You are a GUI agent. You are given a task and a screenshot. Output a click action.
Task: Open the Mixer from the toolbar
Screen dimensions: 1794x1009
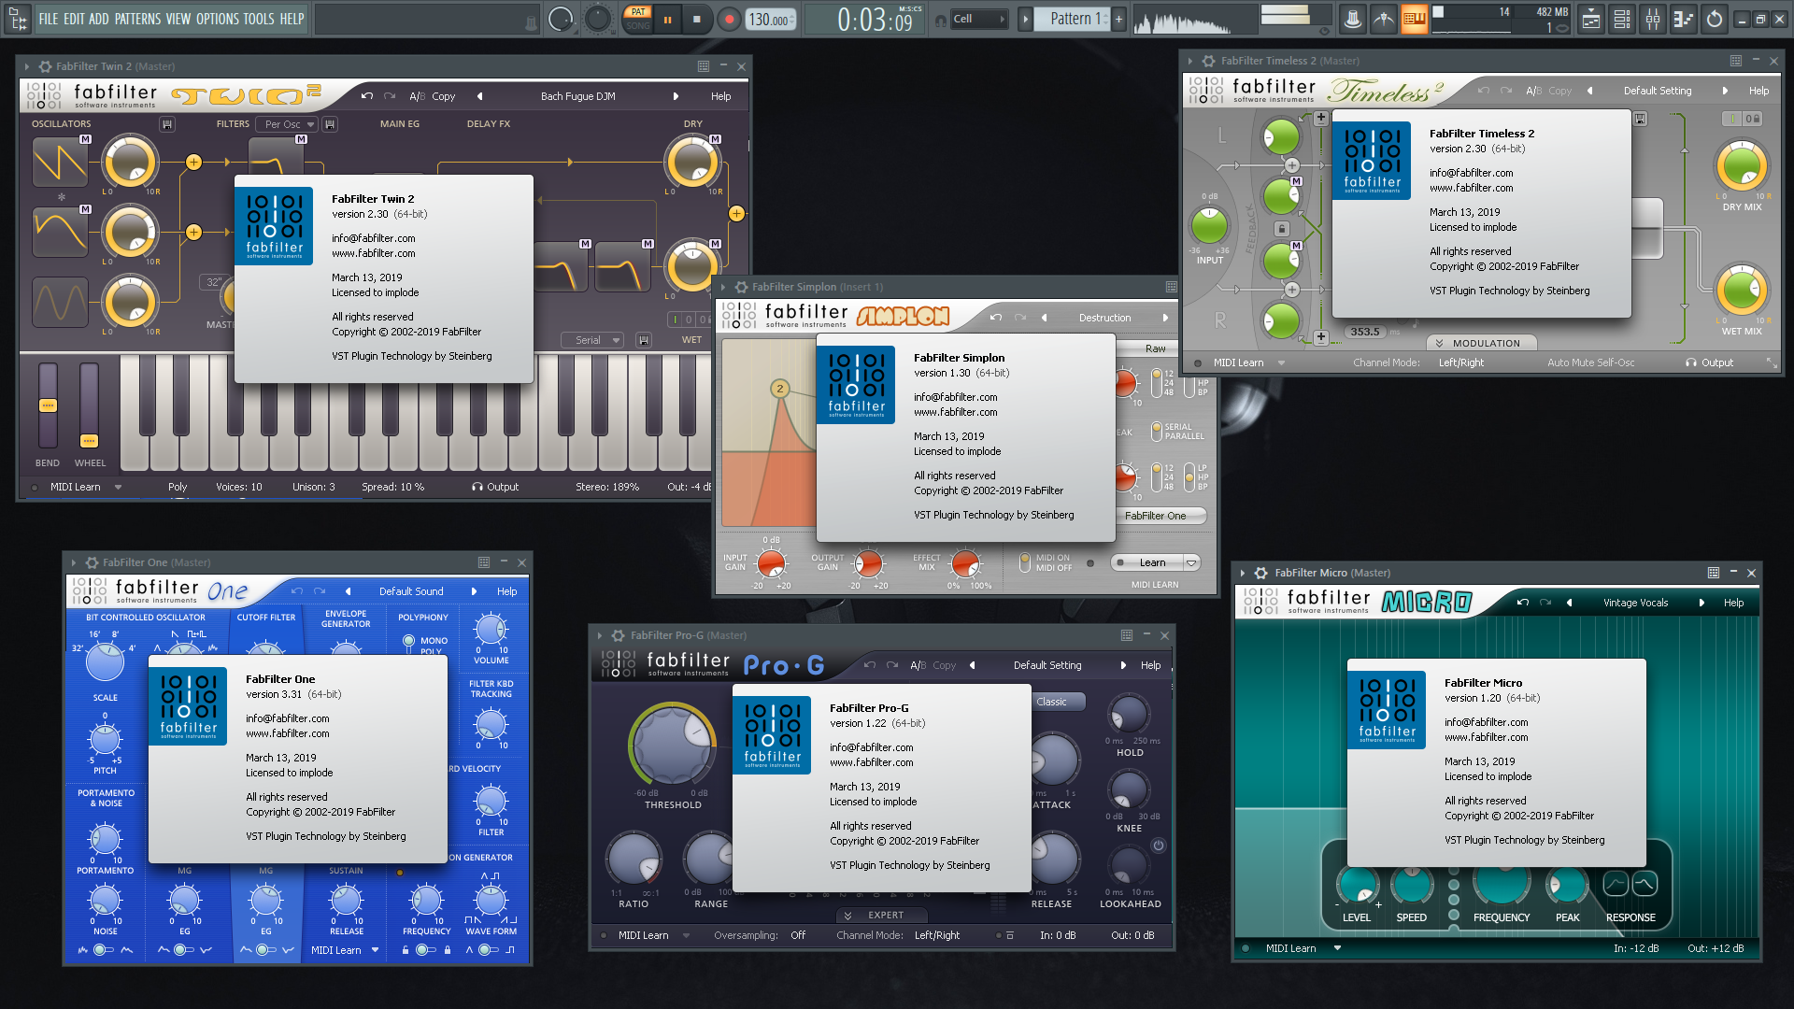click(x=1653, y=18)
